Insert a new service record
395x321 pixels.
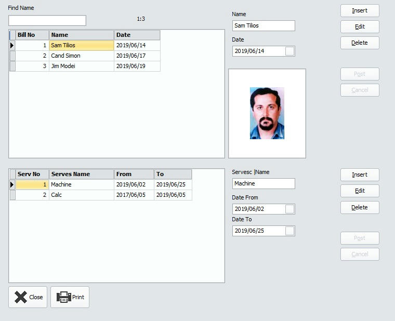[360, 175]
